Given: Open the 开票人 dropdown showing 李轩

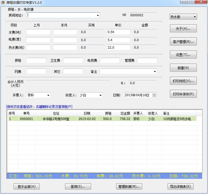Looking at the screenshot, I should click(x=48, y=95).
